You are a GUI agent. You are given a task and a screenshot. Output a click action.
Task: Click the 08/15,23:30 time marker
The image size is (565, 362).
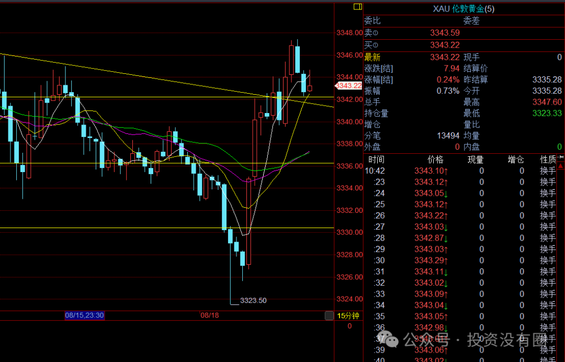[84, 315]
